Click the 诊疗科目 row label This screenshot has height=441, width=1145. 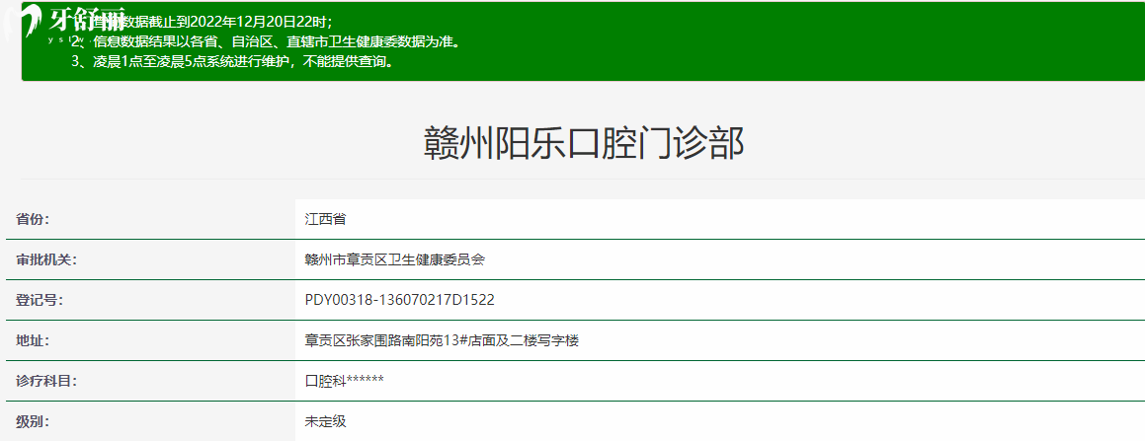coord(41,381)
